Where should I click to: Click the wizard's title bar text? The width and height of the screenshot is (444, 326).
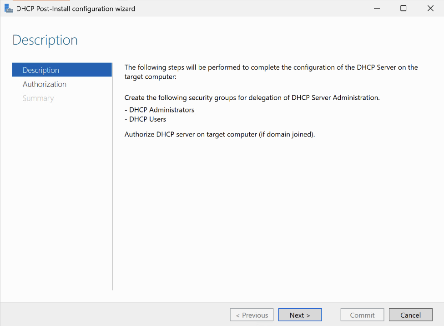(x=76, y=9)
